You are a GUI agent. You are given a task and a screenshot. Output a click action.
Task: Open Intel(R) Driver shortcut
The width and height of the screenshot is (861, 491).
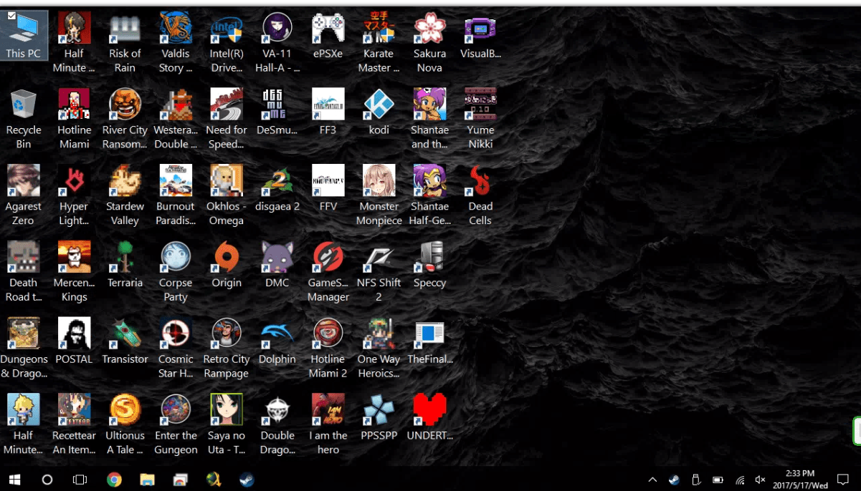coord(227,28)
